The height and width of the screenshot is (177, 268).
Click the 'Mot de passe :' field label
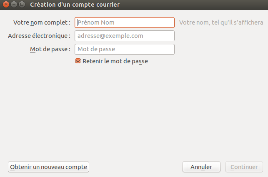50,49
